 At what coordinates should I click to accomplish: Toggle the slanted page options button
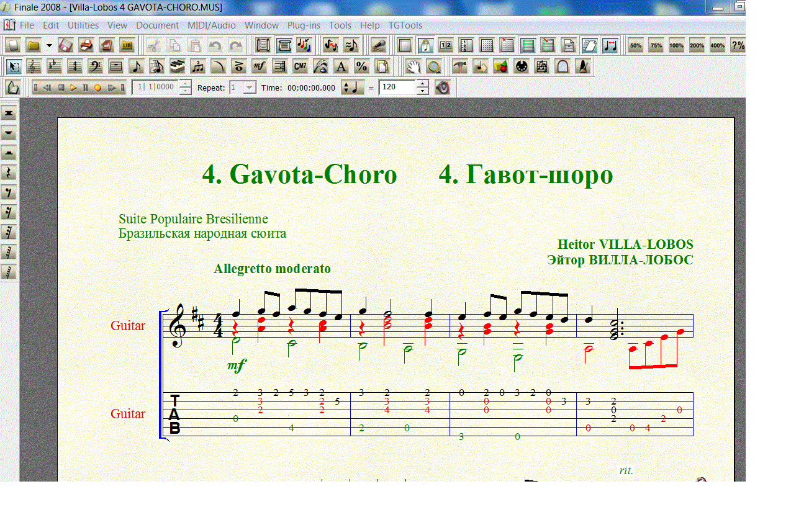(x=590, y=45)
